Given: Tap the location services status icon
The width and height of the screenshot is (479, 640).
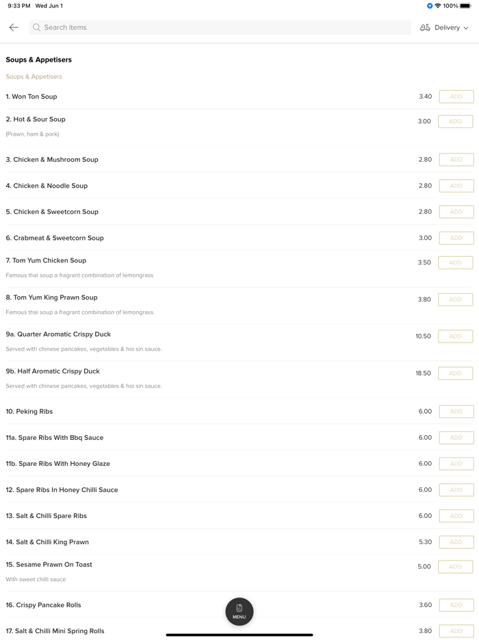Looking at the screenshot, I should point(430,6).
